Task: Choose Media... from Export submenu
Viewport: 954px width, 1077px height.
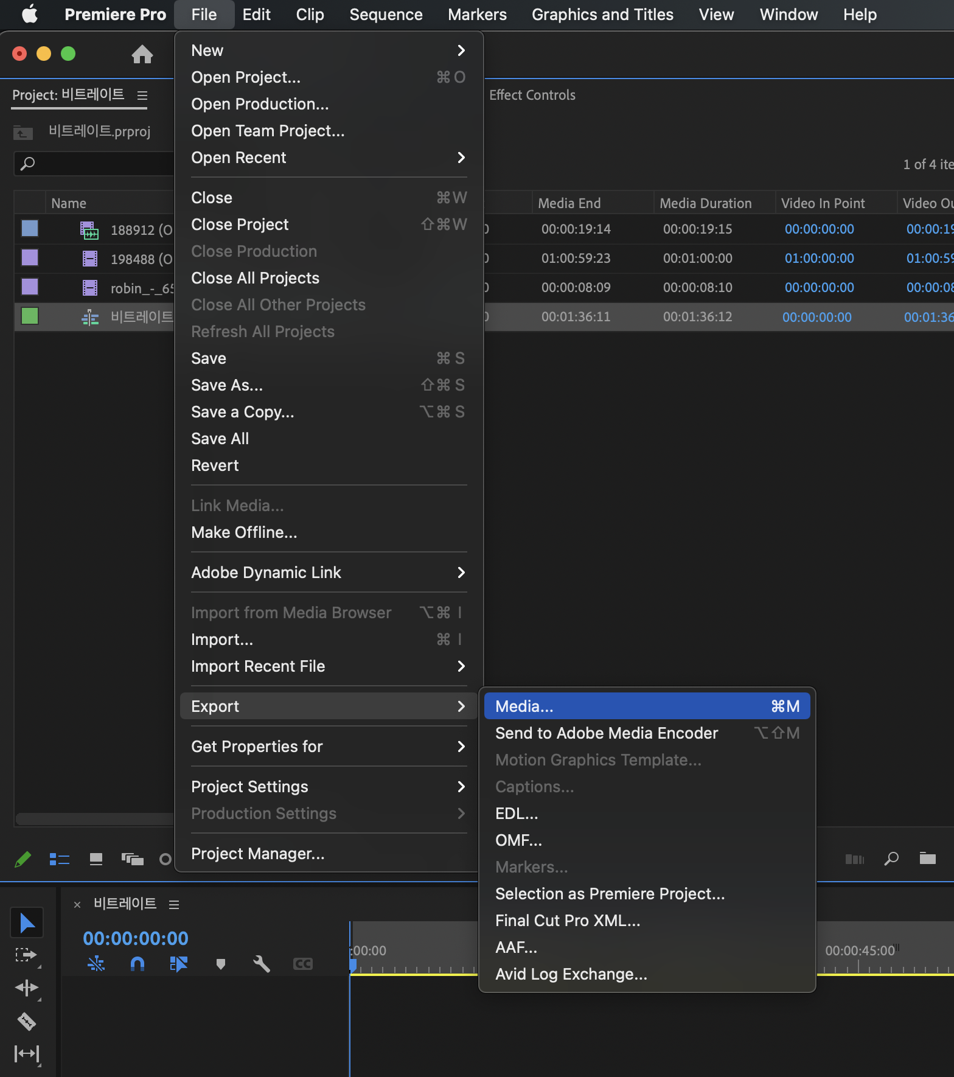Action: 647,706
